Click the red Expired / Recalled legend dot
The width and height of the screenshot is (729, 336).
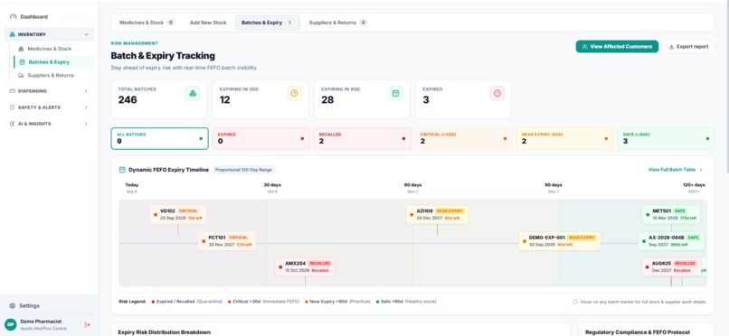153,302
